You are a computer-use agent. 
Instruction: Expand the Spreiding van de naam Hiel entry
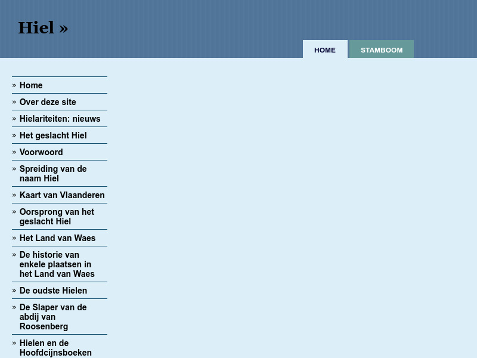52,174
